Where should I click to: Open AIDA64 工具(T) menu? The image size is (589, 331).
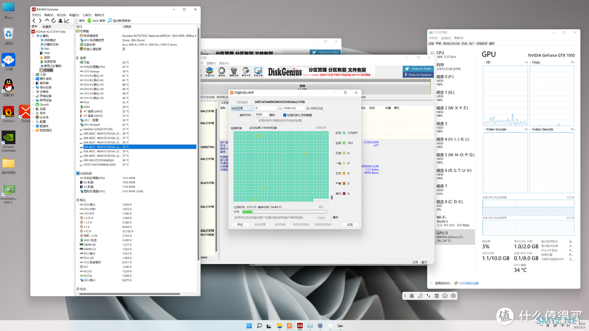pos(87,15)
